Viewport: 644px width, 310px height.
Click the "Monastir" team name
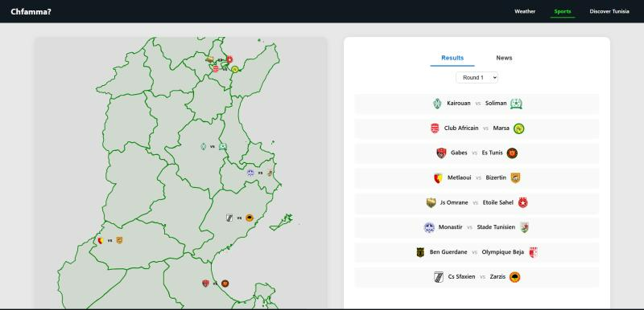coord(451,227)
